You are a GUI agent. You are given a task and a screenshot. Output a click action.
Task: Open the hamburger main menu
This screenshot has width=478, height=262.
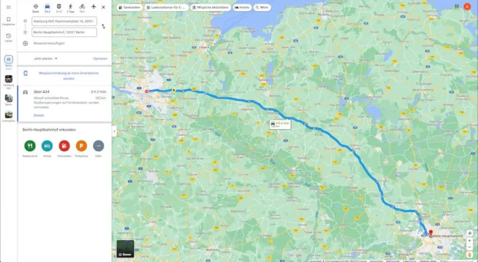click(8, 7)
